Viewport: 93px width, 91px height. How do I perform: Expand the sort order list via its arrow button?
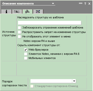click(x=74, y=81)
